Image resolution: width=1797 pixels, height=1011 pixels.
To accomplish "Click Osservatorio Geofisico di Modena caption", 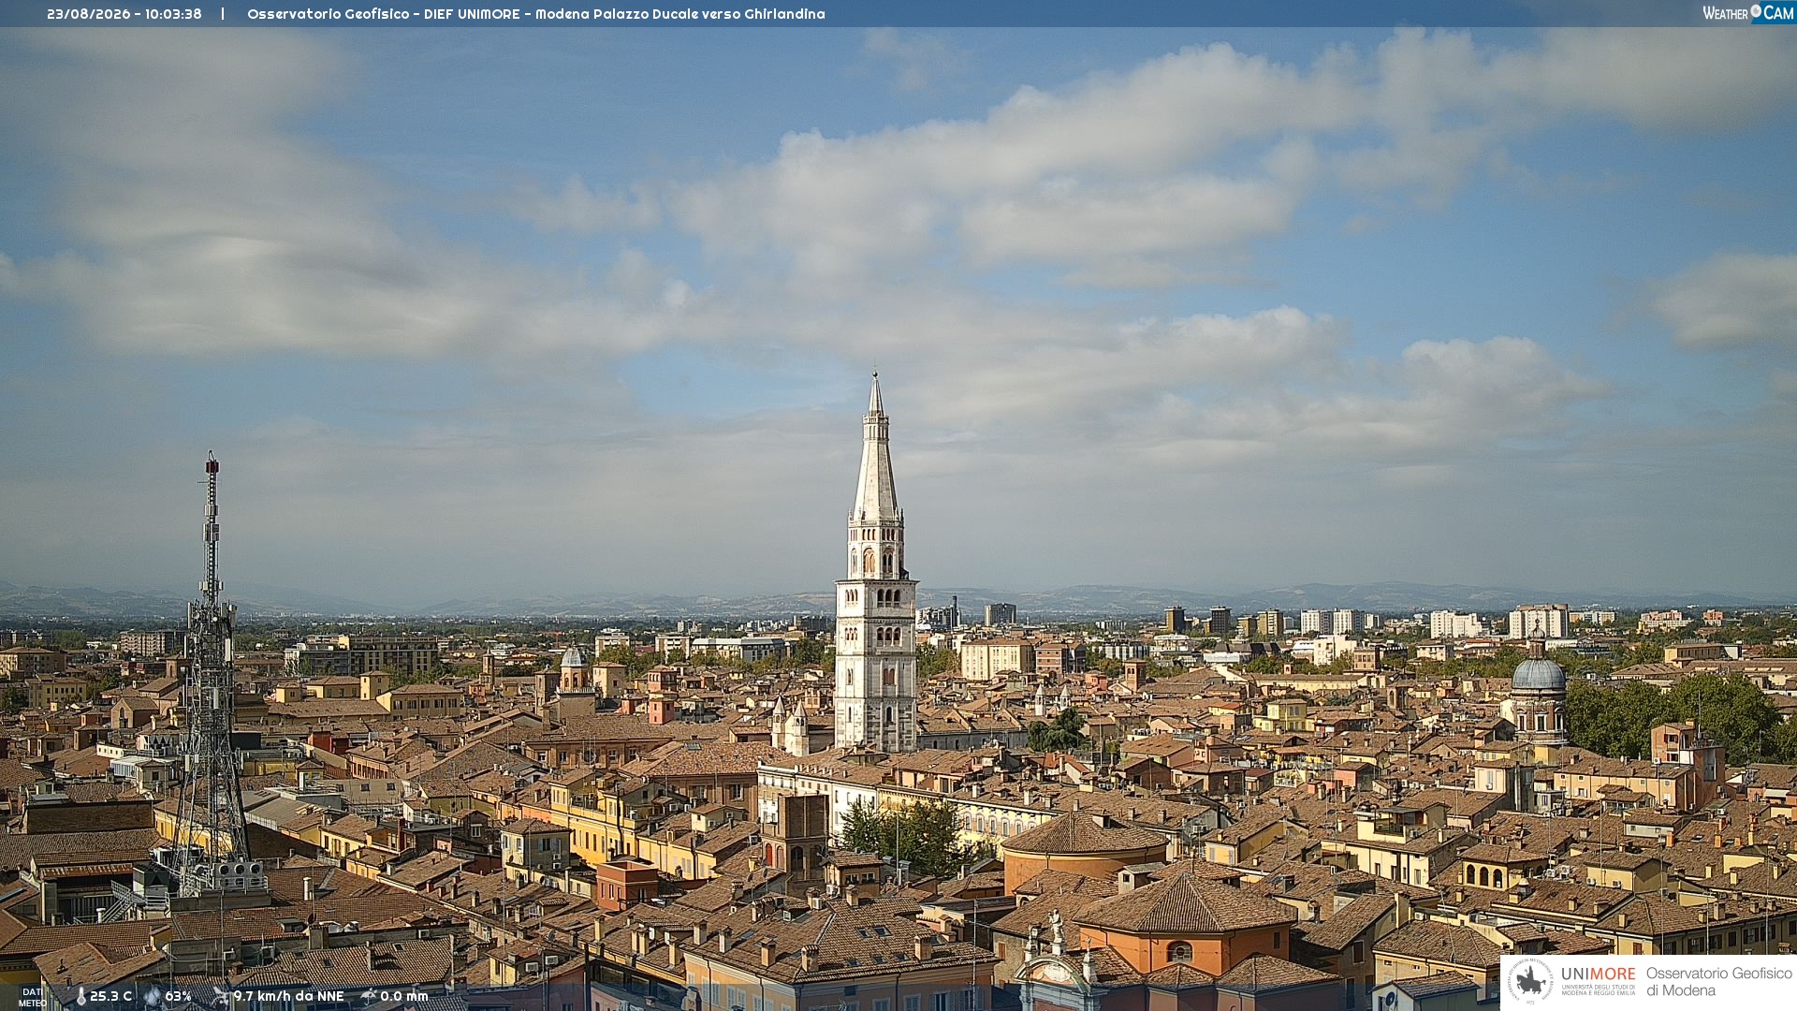I will [x=1718, y=981].
